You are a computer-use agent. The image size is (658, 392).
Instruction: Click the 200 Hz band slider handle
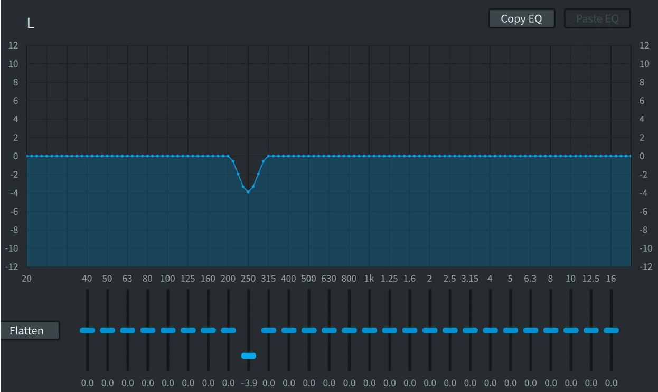(x=228, y=330)
